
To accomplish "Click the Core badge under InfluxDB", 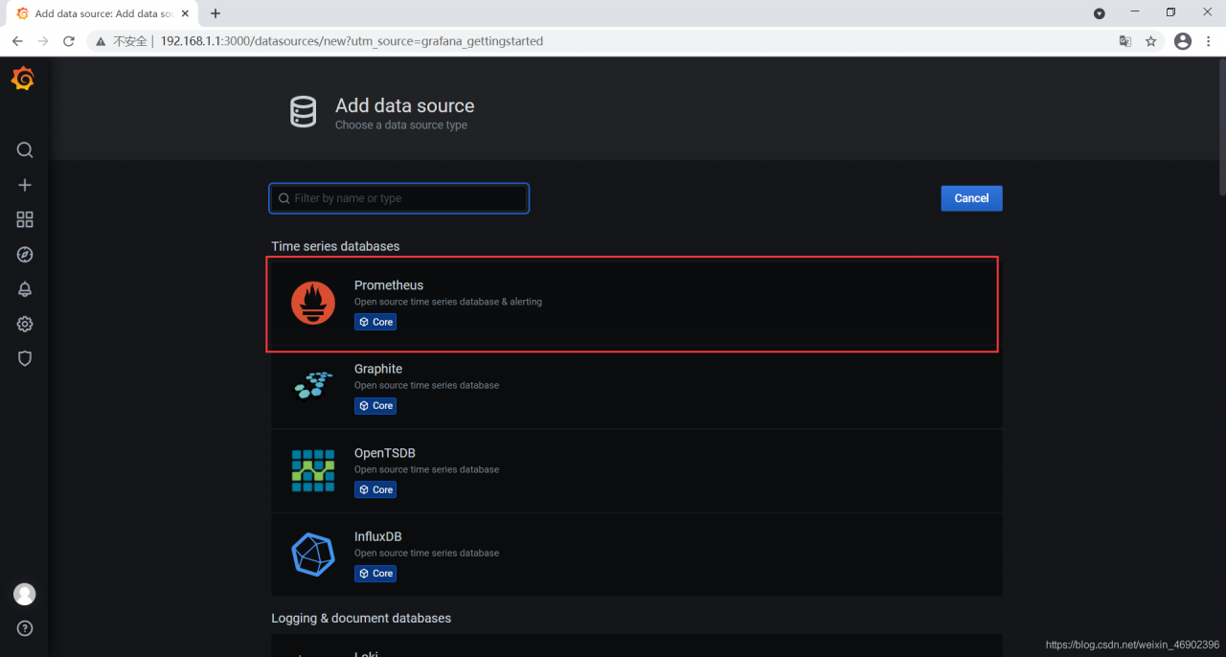I will click(x=375, y=574).
